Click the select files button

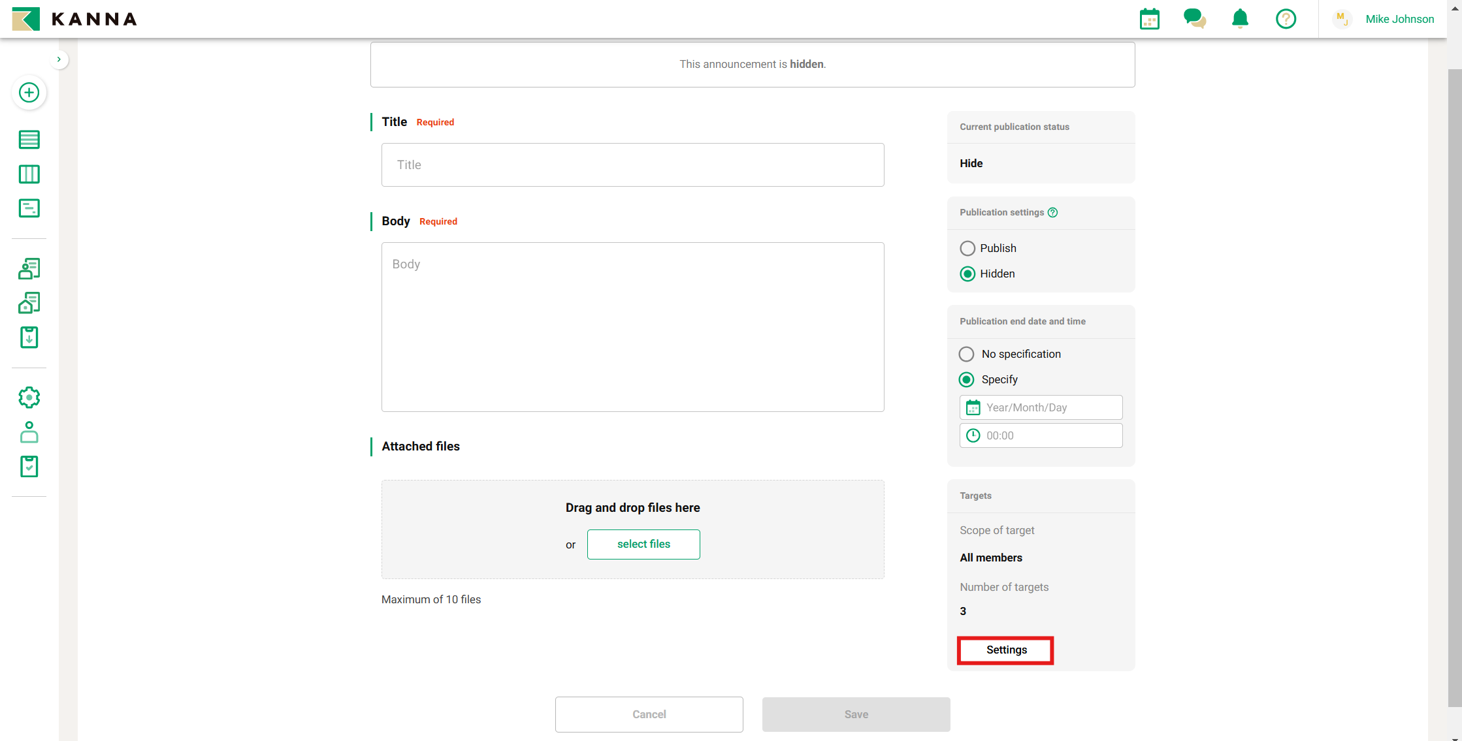[643, 544]
